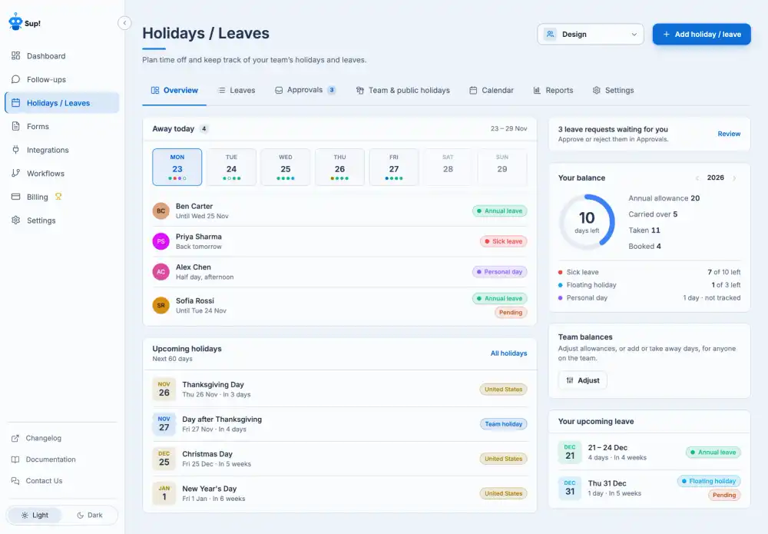Click the Sup! robot logo

pos(15,22)
